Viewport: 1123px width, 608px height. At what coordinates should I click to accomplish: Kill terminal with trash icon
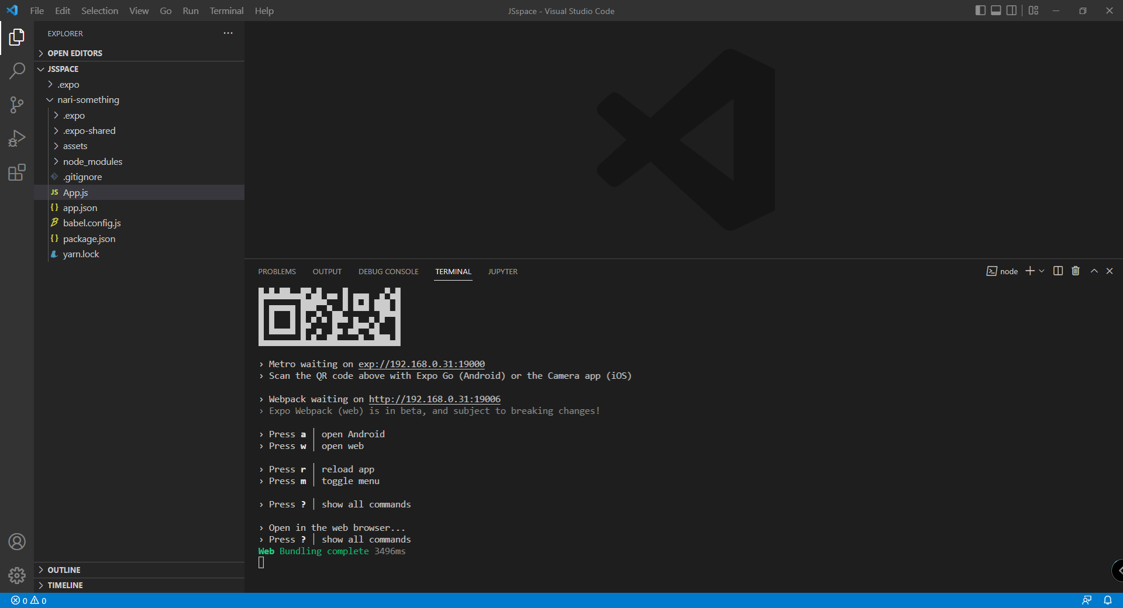(1076, 271)
